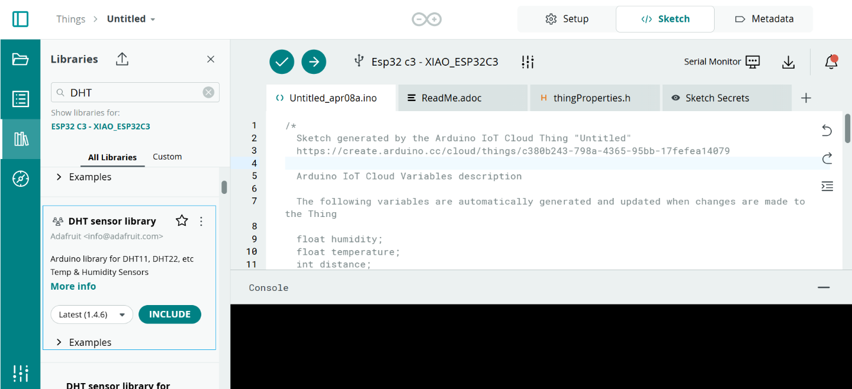Open sketch configuration sliders icon near board name
Screen dimensions: 852x389
[x=528, y=61]
